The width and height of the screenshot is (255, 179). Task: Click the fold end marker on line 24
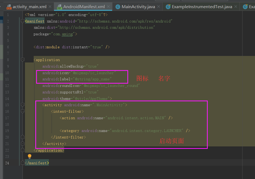point(23,163)
